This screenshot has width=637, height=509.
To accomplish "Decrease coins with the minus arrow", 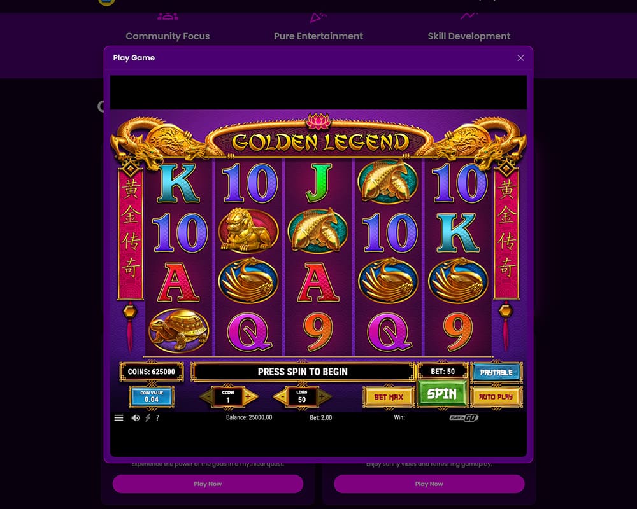I will 207,396.
